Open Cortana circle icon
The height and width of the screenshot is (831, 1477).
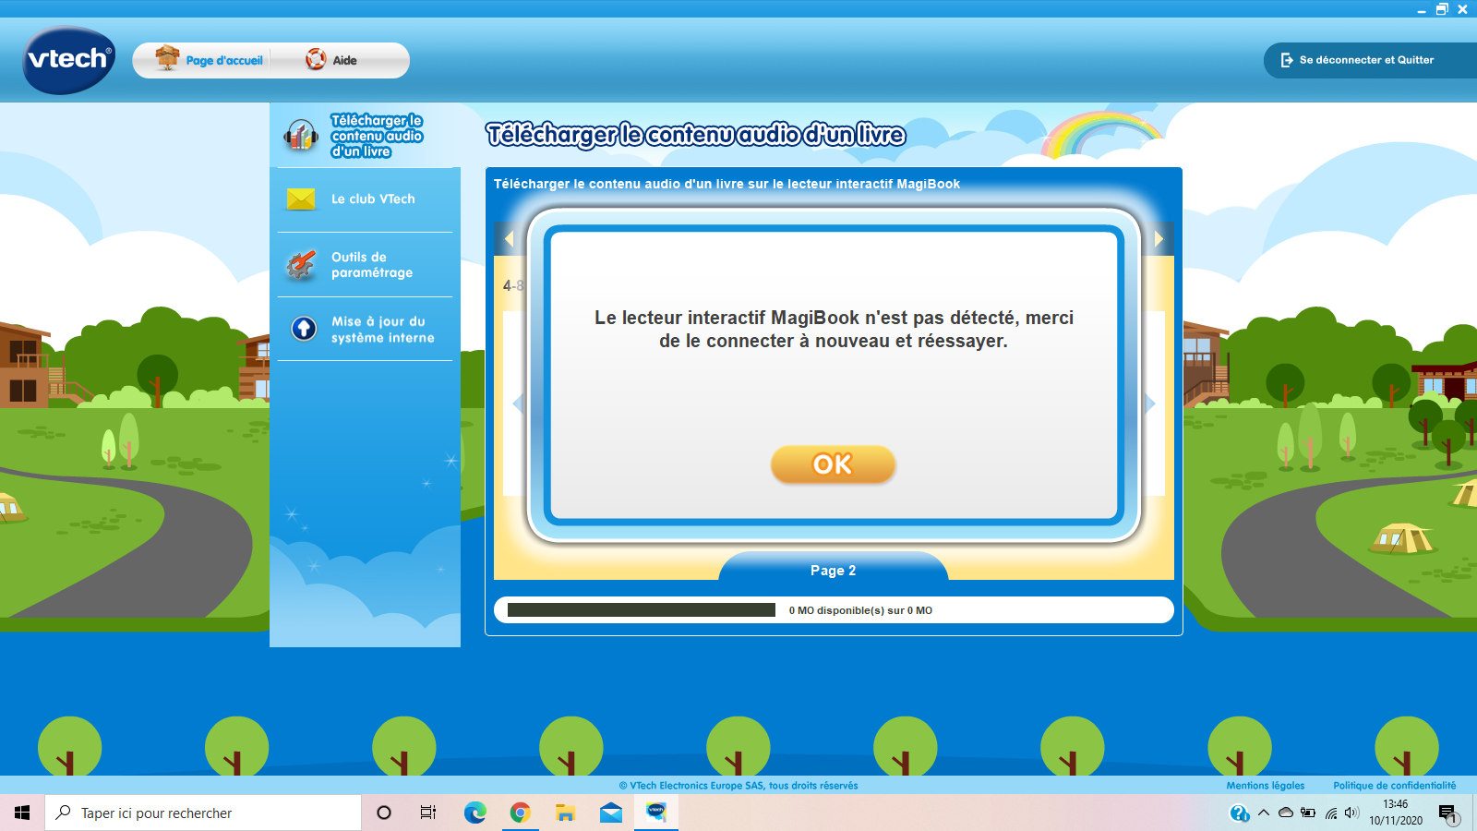tap(384, 813)
